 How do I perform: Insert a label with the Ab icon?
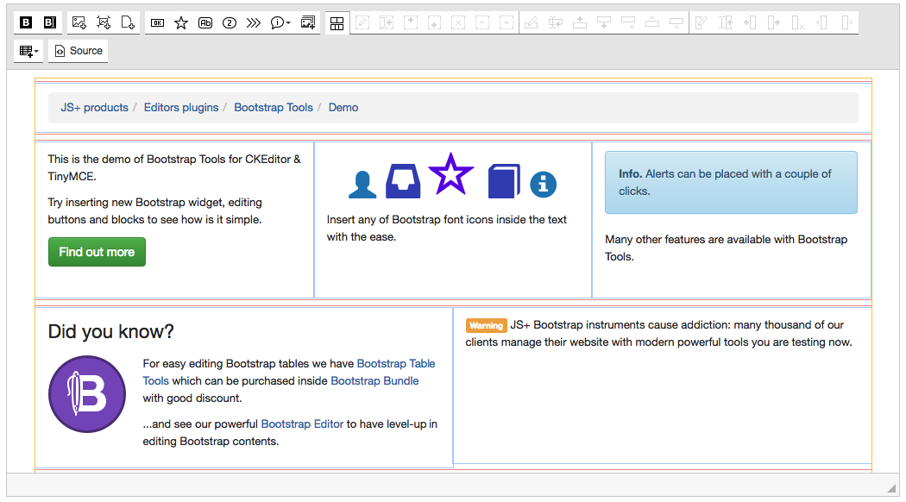205,23
